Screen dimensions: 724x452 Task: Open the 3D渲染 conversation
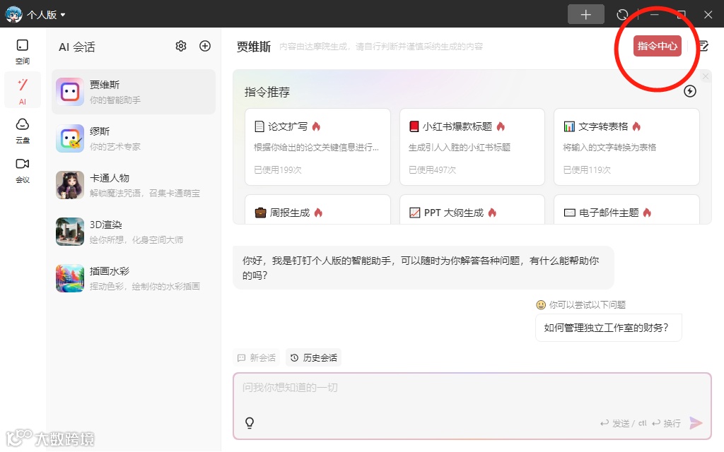[x=134, y=232]
